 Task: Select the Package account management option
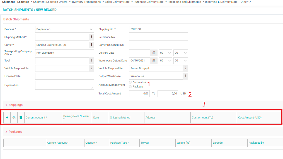(130, 87)
